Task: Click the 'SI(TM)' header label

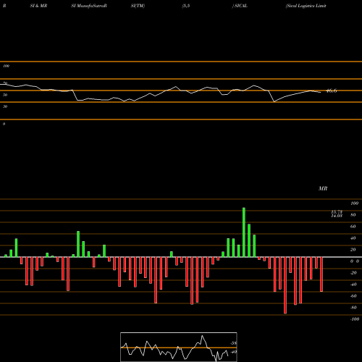Action: [138, 6]
